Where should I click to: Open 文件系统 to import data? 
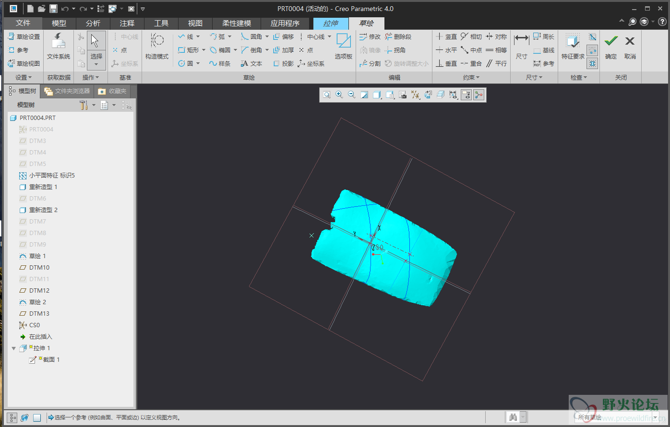59,47
